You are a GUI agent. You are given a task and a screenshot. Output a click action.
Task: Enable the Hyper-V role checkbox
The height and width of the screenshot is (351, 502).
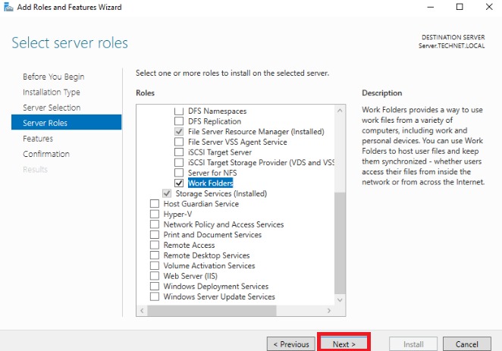click(x=155, y=214)
